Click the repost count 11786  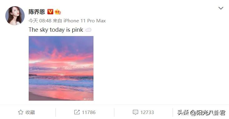tap(89, 112)
